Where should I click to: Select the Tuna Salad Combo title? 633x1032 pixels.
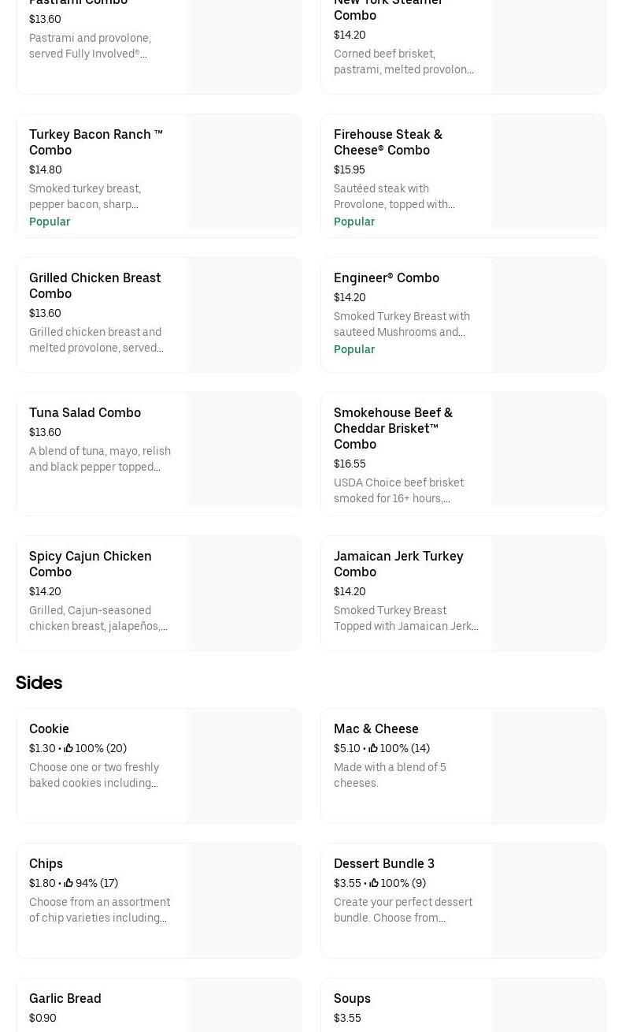click(x=85, y=412)
